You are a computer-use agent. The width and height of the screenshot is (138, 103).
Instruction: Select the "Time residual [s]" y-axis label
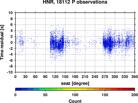point(2,42)
